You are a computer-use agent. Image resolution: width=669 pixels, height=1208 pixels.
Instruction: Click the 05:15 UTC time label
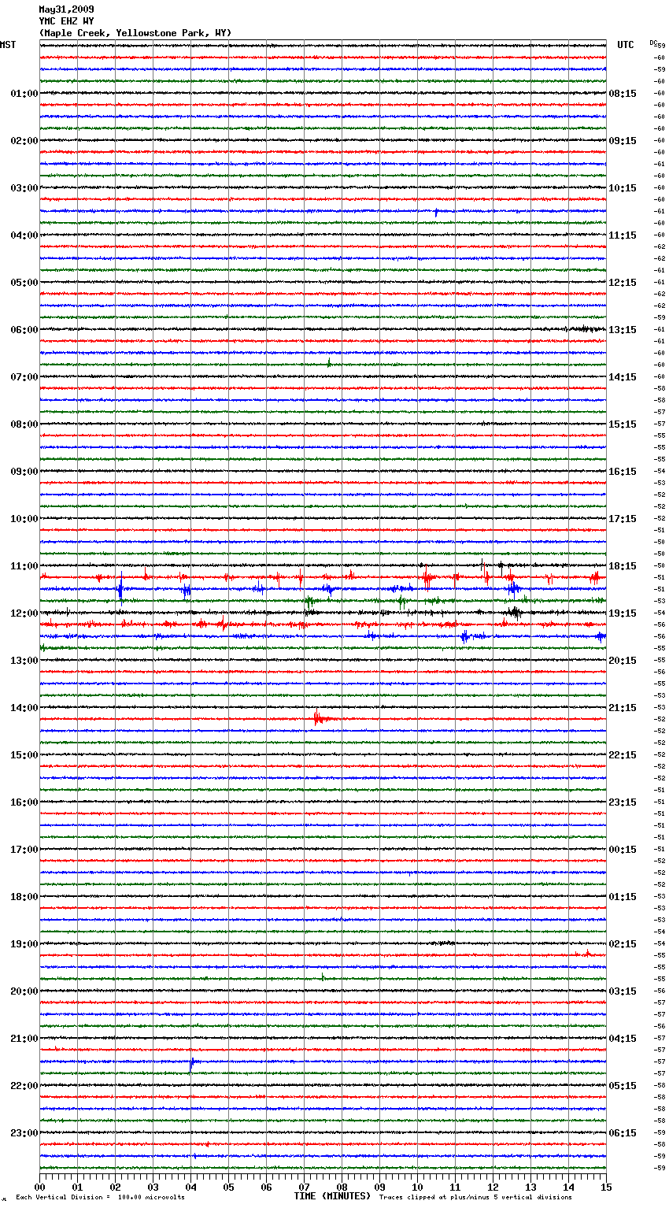623,1086
